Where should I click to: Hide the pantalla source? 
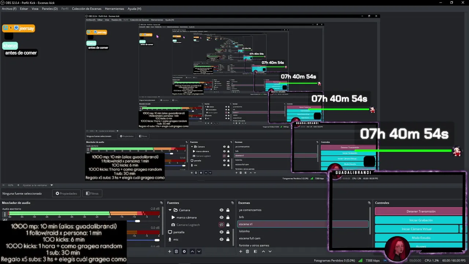[x=221, y=232]
